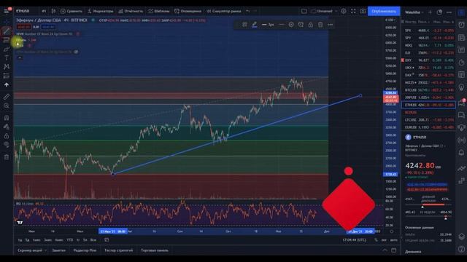
Task: Toggle percent scale button
Action: (377, 239)
